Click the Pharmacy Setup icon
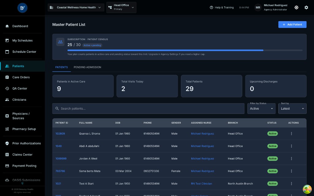The width and height of the screenshot is (314, 196). [7, 129]
